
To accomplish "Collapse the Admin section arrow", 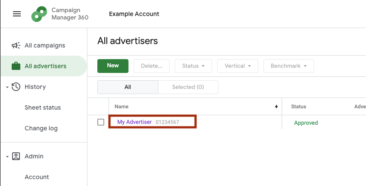I will pos(7,157).
